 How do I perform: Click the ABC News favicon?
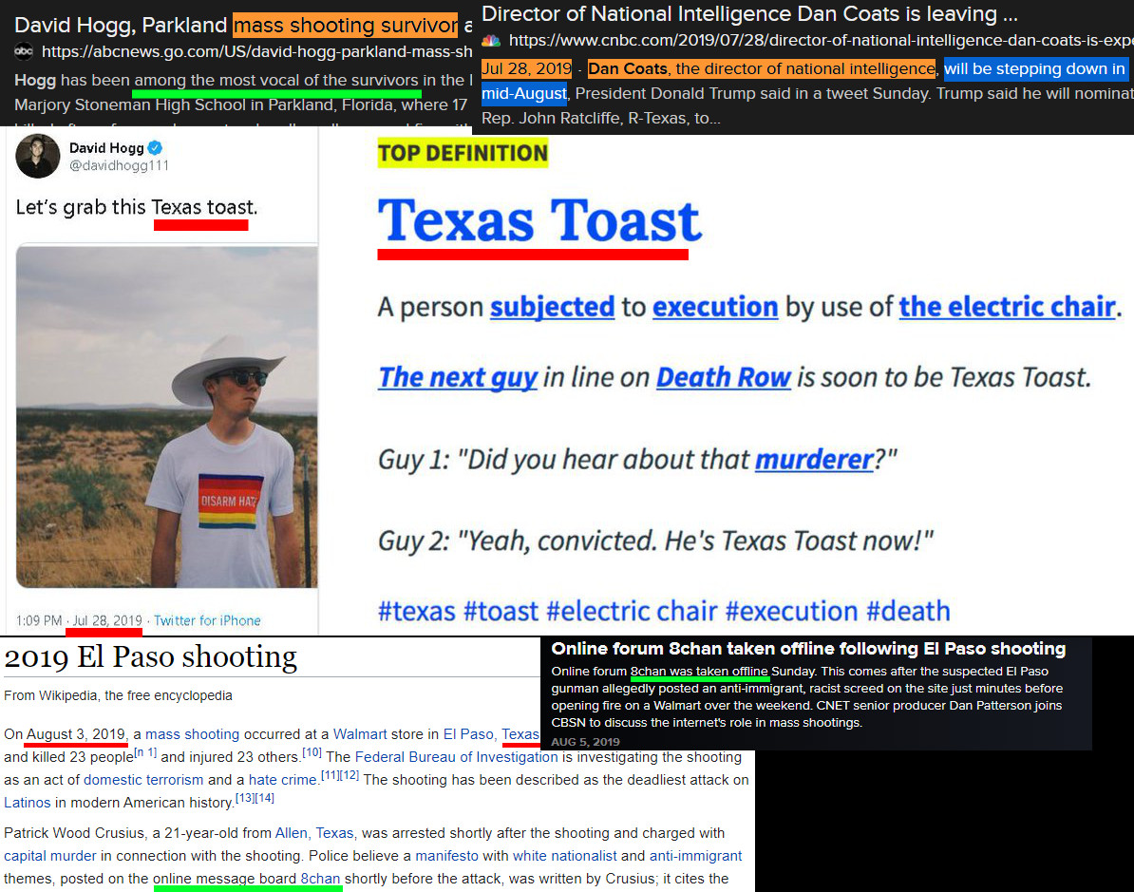(24, 52)
